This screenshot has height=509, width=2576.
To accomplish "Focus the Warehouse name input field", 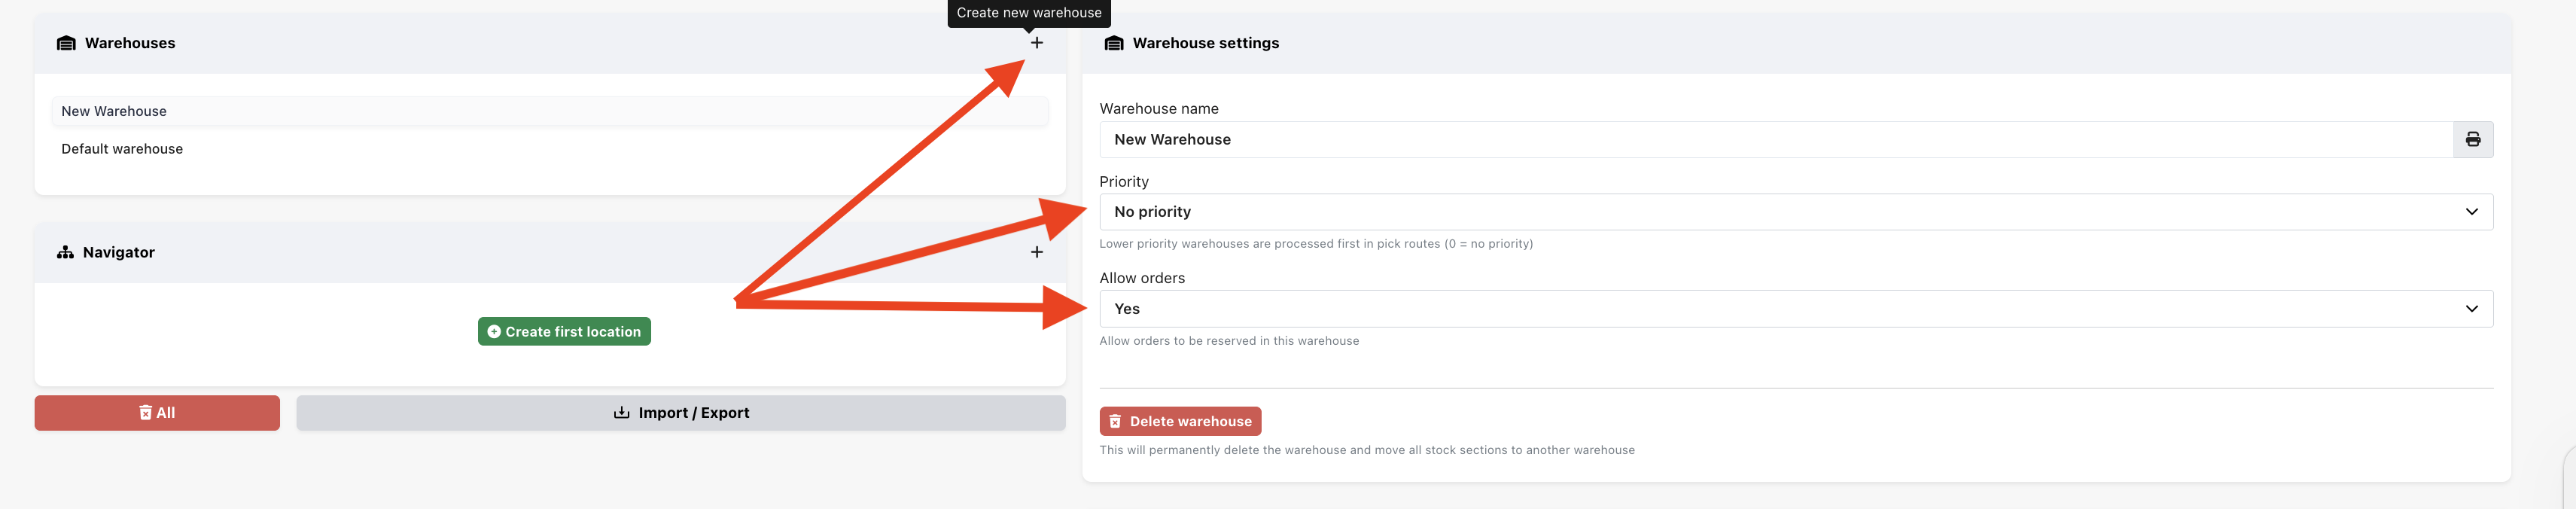I will pyautogui.click(x=1775, y=140).
